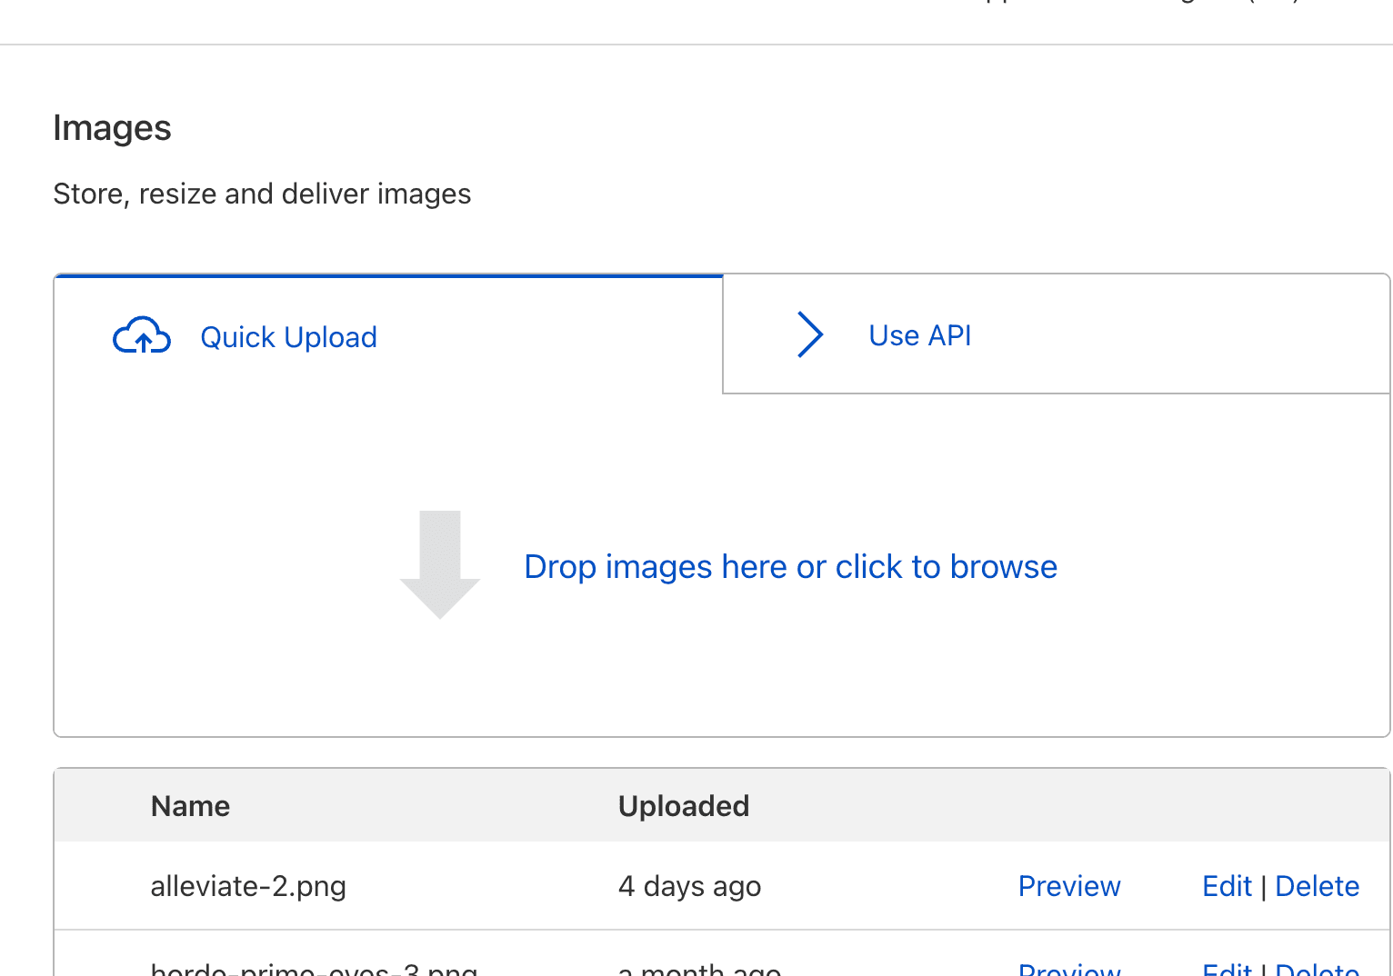
Task: Delete the alleviate-2.png image
Action: coord(1317,886)
